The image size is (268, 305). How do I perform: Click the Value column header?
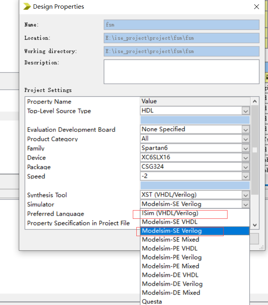click(x=195, y=101)
